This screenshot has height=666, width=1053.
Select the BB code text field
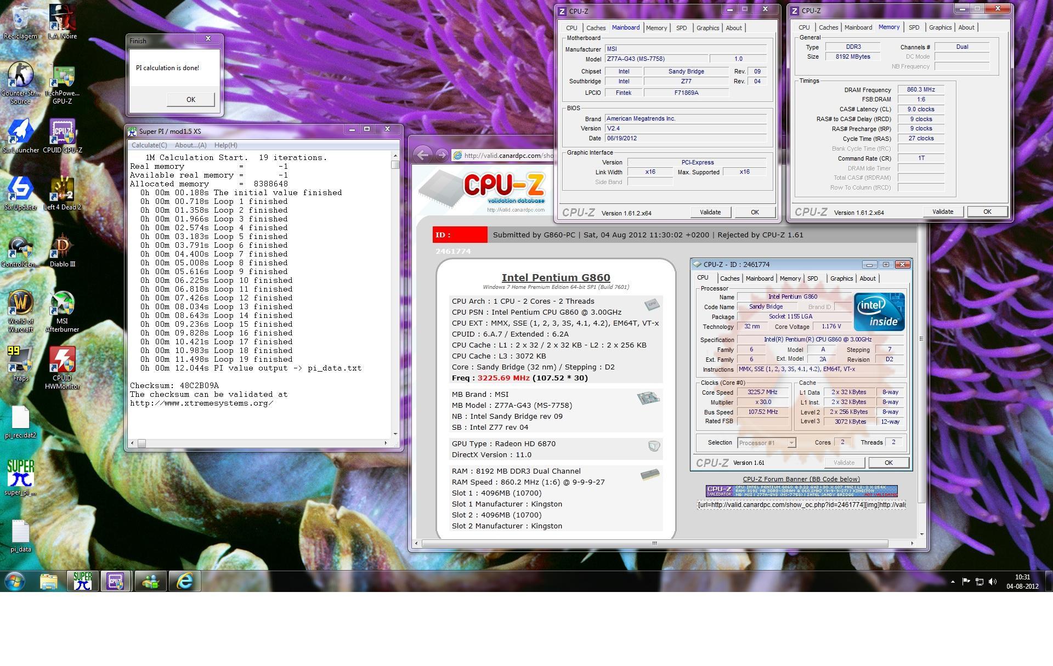801,504
